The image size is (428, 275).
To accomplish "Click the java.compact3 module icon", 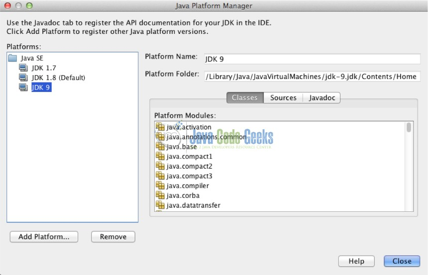I will 160,176.
